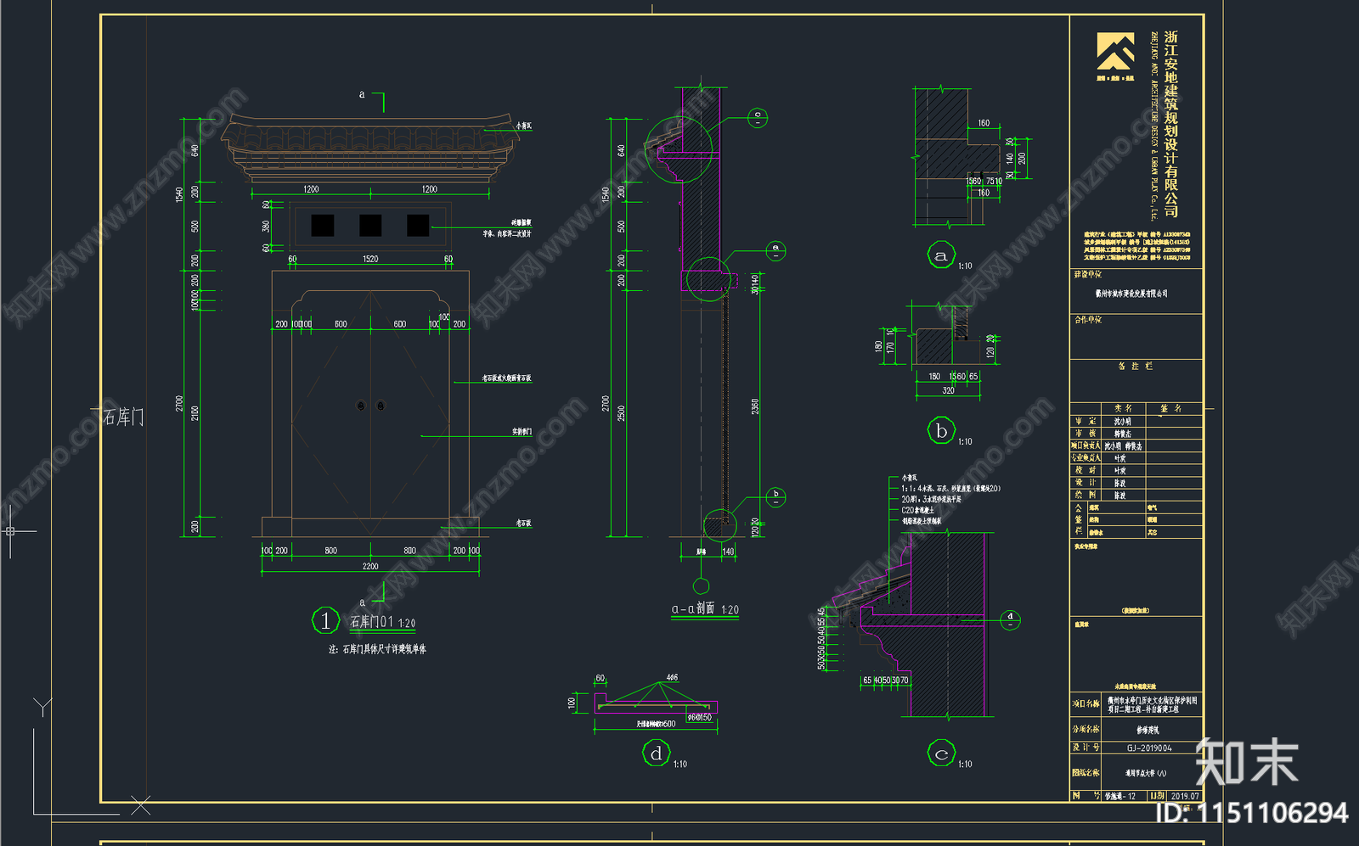This screenshot has width=1359, height=846.
Task: Select the left black window square in lintel panel
Action: (323, 226)
